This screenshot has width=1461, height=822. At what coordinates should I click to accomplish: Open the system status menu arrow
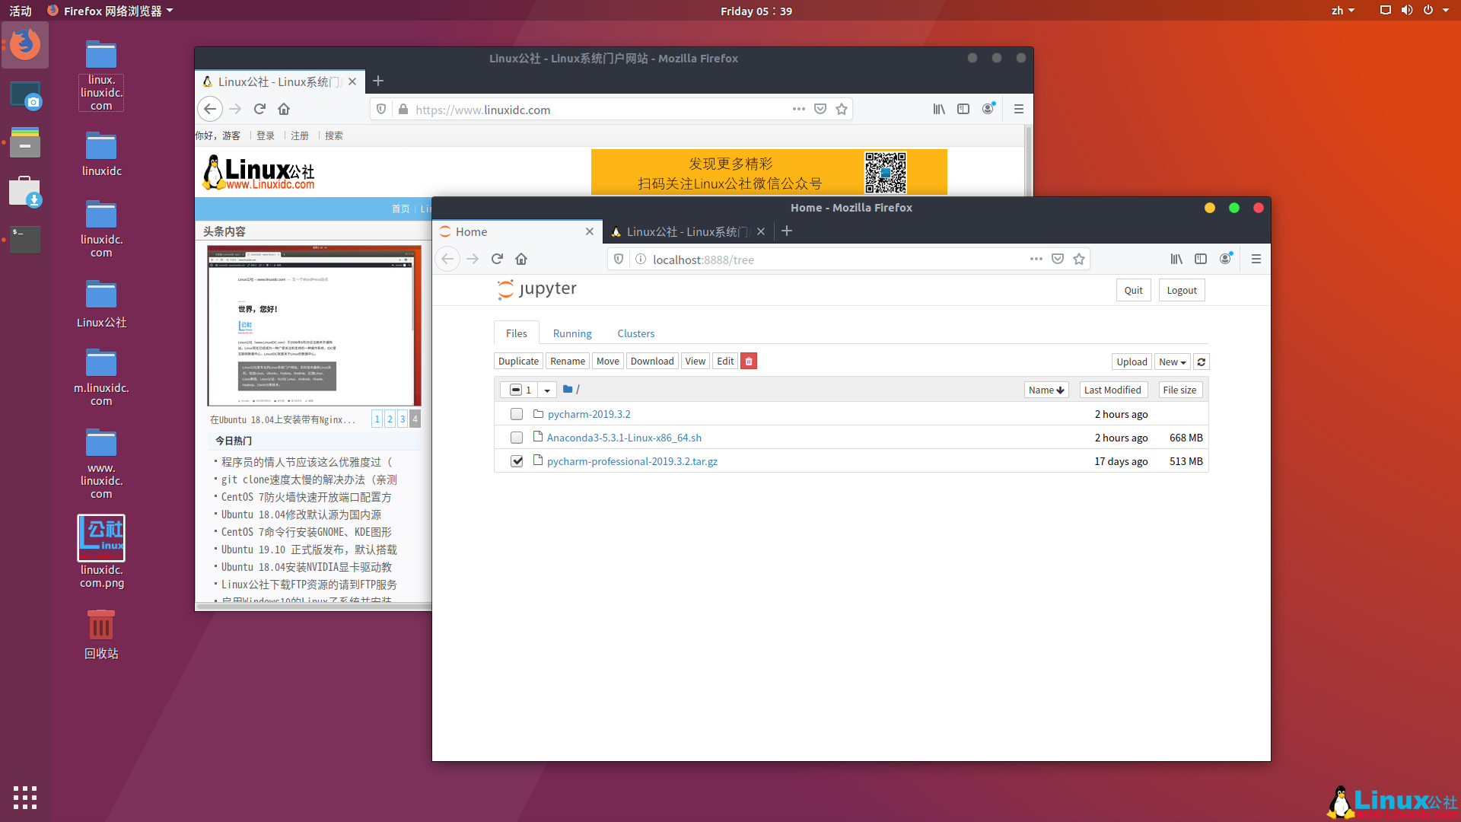[x=1446, y=11]
